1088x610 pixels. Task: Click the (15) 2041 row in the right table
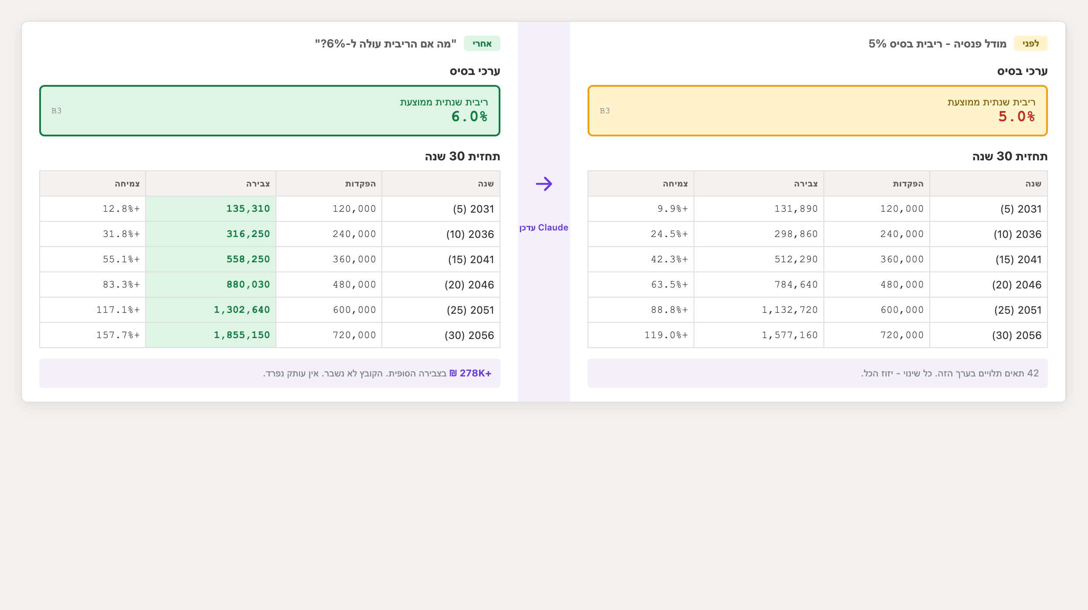(x=817, y=259)
